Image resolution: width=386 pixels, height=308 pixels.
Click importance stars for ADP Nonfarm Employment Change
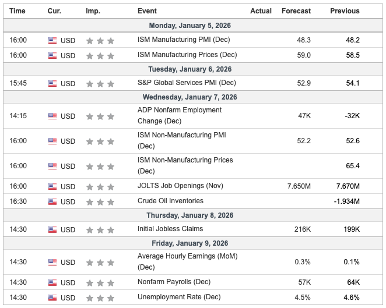100,116
